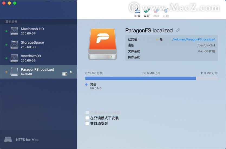Click the Mac OS 扩展 file system value

(206, 51)
